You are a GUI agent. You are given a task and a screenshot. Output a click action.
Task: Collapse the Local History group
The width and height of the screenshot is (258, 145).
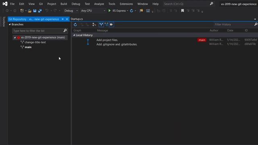[74, 35]
